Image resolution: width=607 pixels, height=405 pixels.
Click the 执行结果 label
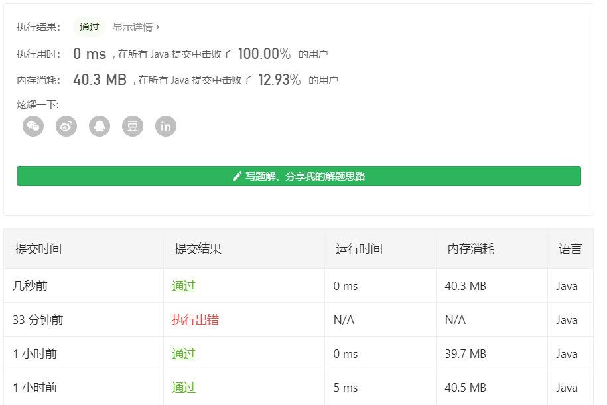click(x=38, y=27)
